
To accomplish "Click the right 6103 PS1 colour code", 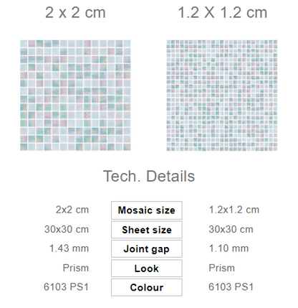I will pos(231,286).
